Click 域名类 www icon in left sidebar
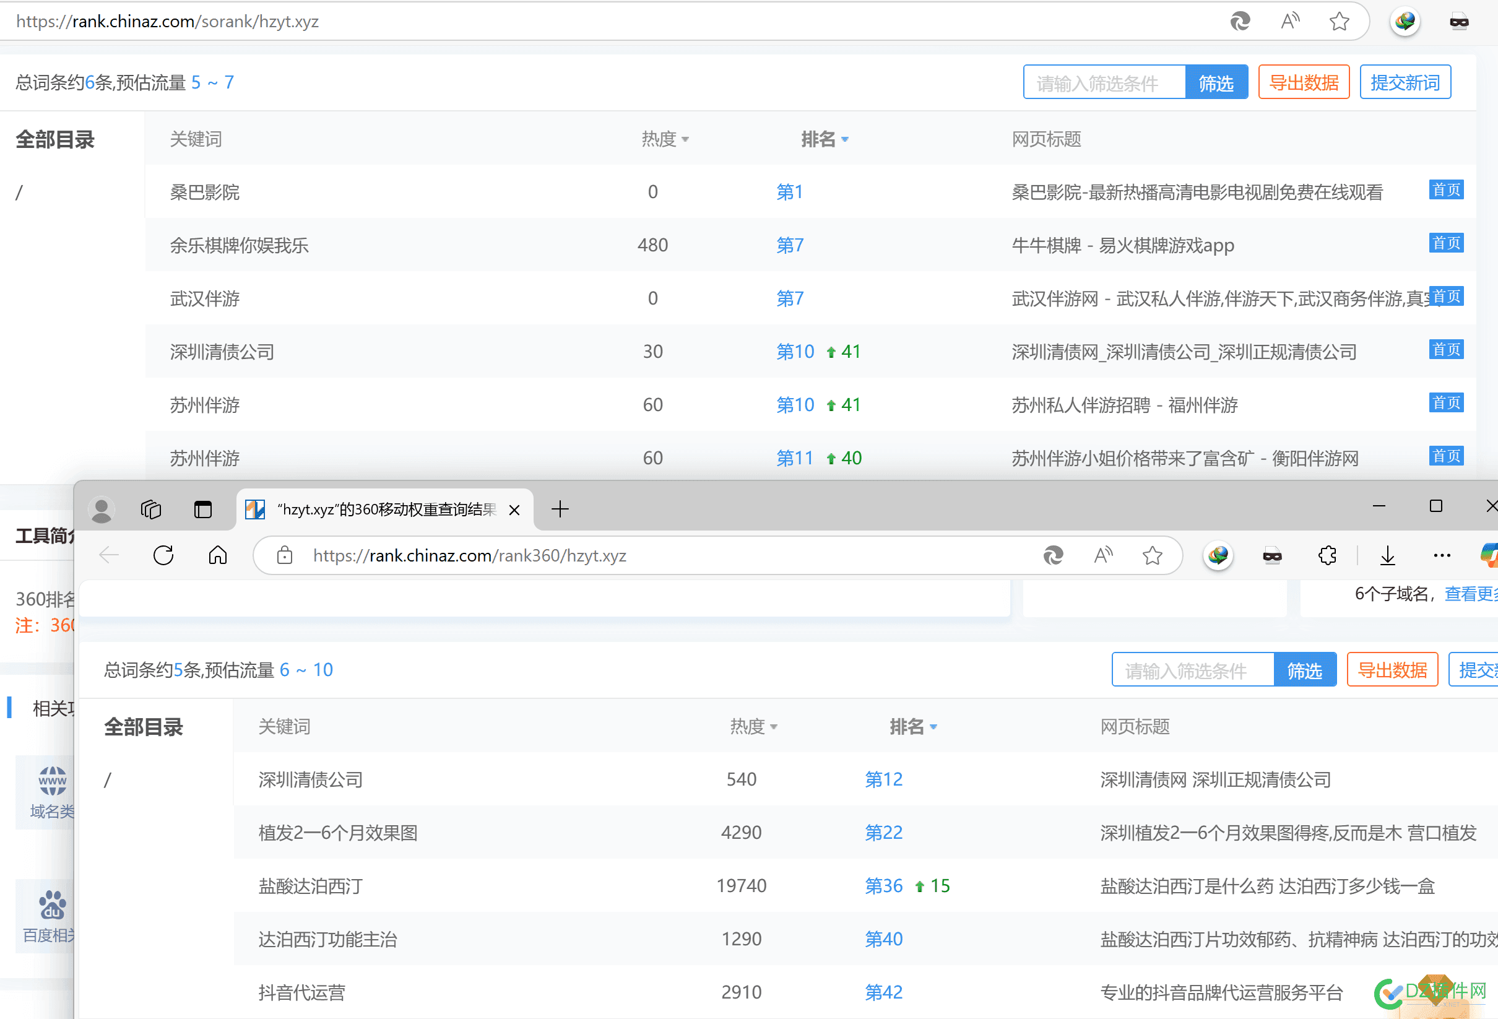 click(x=52, y=781)
